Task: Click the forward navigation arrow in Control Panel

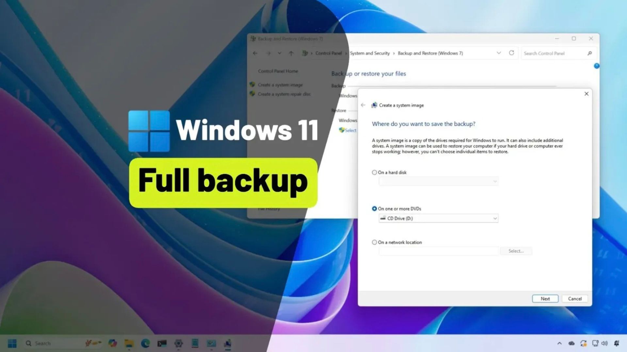Action: [x=268, y=53]
